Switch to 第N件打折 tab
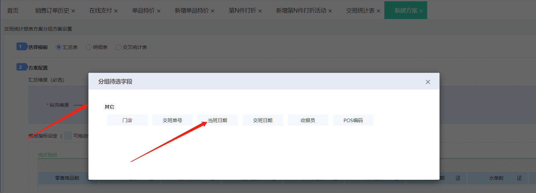The height and width of the screenshot is (193, 536). click(x=242, y=11)
